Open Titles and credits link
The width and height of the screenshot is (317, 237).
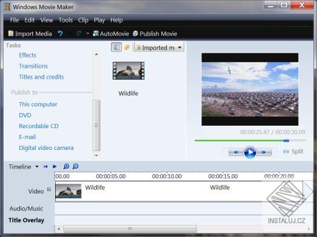pyautogui.click(x=42, y=77)
